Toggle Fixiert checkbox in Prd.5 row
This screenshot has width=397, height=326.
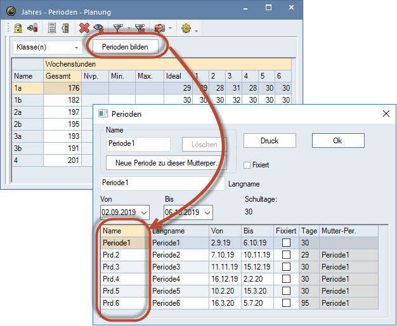286,290
